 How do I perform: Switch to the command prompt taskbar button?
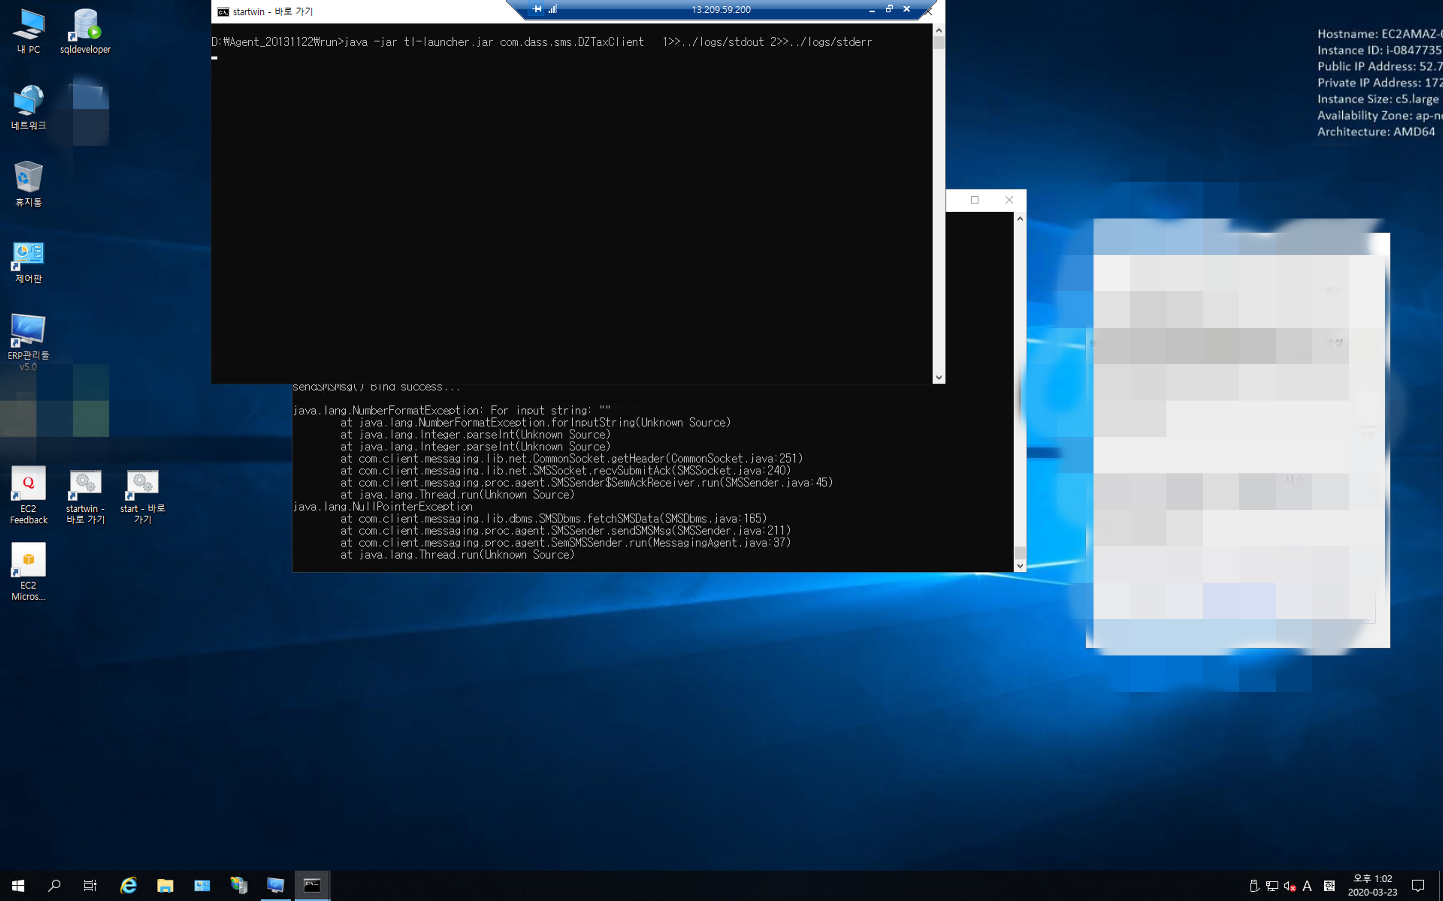312,886
